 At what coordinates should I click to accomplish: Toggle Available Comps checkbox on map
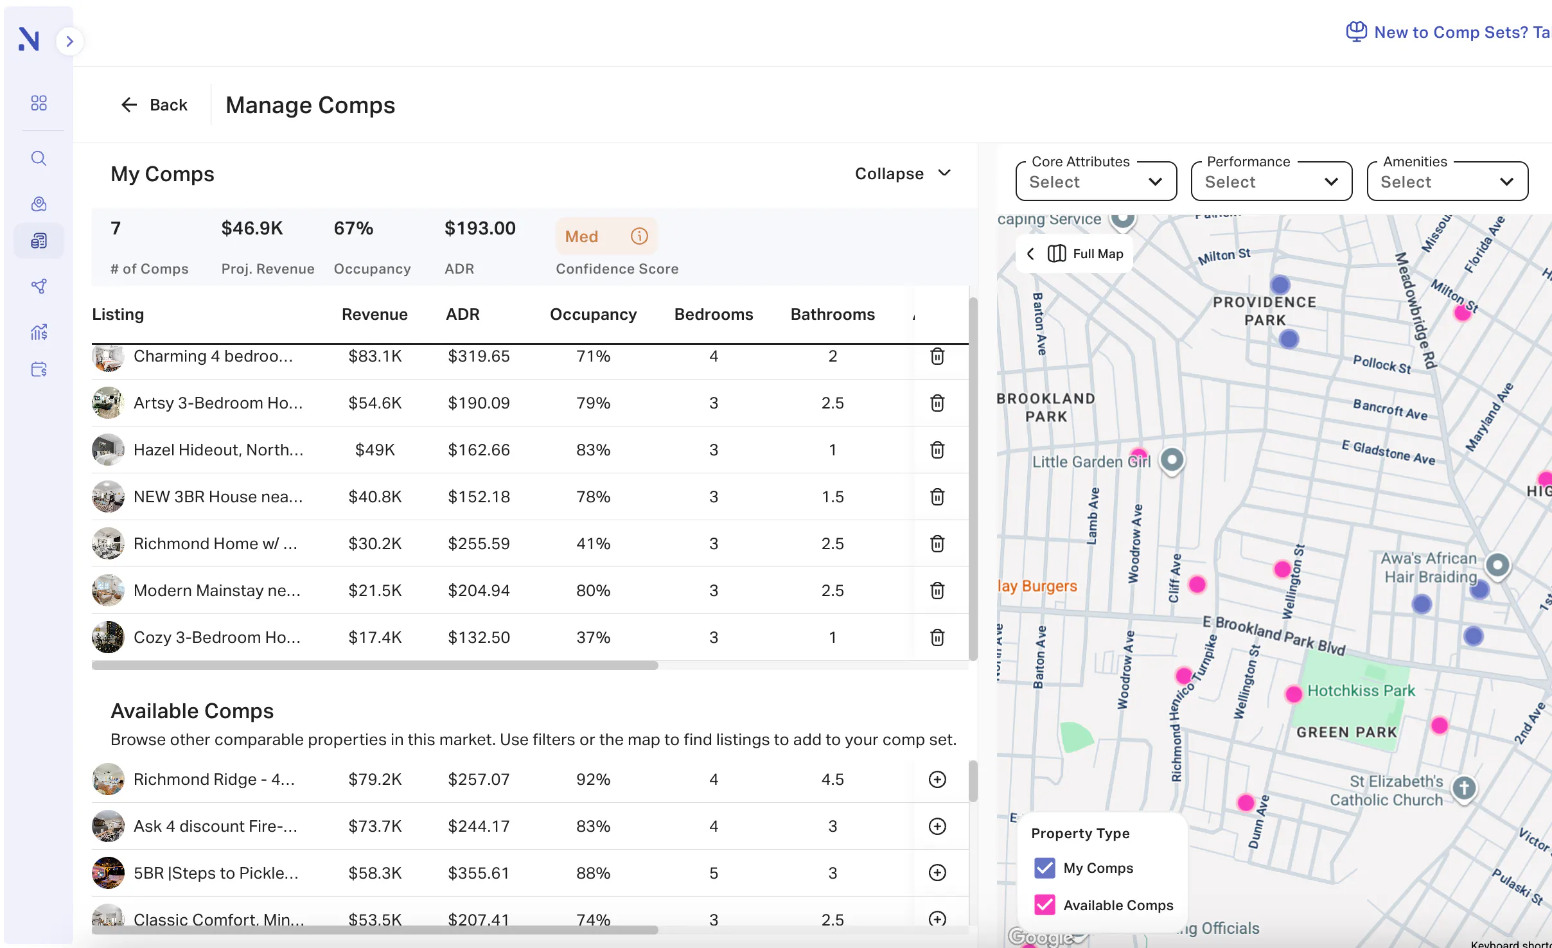[x=1045, y=905]
